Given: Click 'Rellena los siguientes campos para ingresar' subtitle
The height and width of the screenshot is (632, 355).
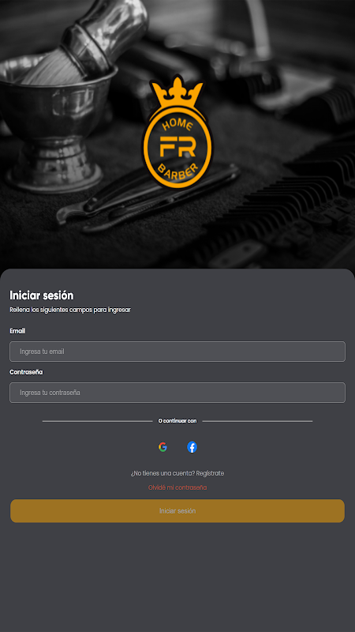Looking at the screenshot, I should click(x=70, y=310).
